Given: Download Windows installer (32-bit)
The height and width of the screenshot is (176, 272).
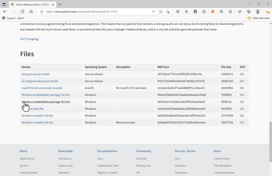Looking at the screenshot, I should point(37,115).
